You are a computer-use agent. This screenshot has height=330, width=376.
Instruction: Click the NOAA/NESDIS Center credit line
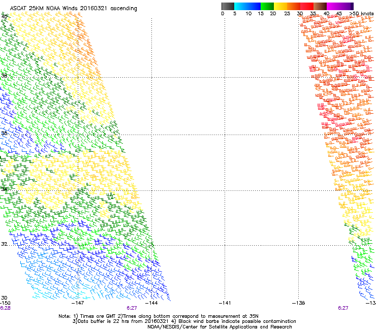click(220, 327)
